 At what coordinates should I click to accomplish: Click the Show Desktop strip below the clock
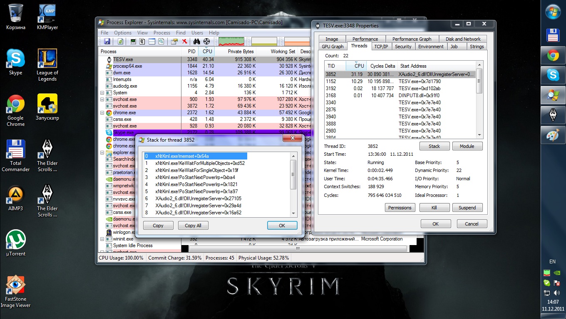pos(553,316)
